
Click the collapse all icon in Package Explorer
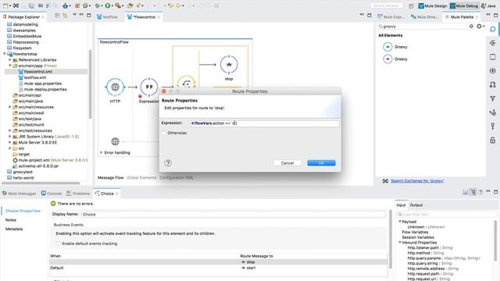click(57, 16)
